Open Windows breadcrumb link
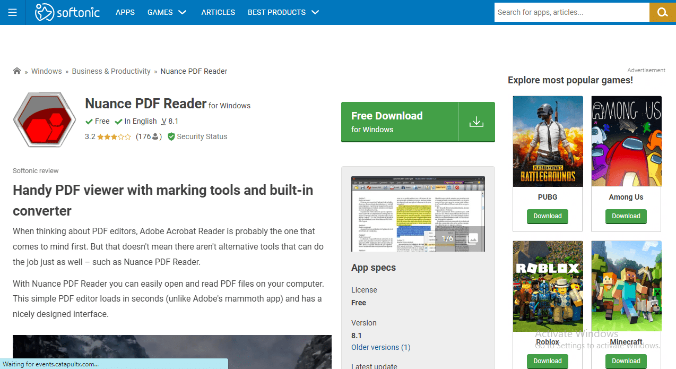 [47, 71]
